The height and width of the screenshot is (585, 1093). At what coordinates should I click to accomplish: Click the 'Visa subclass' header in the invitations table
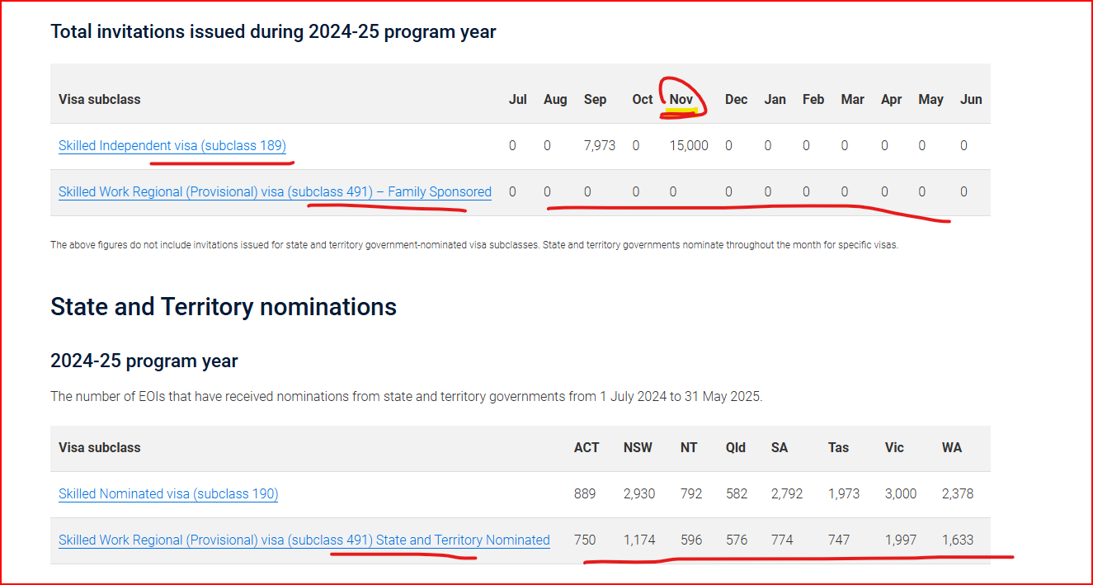coord(100,100)
